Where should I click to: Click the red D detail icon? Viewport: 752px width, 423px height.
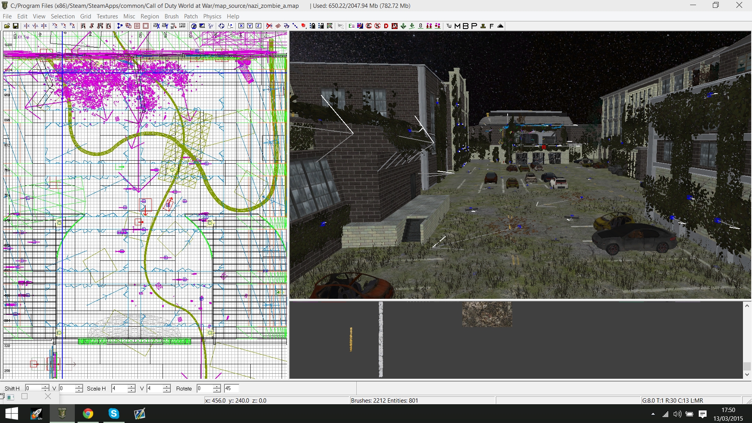pyautogui.click(x=386, y=26)
